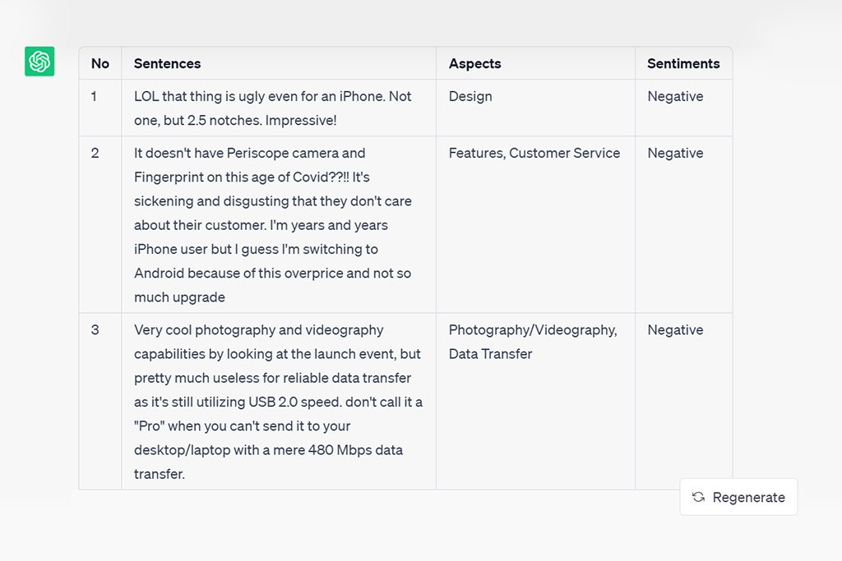The image size is (842, 561).
Task: Select "Features, Customer Service" aspect cell
Action: [534, 153]
